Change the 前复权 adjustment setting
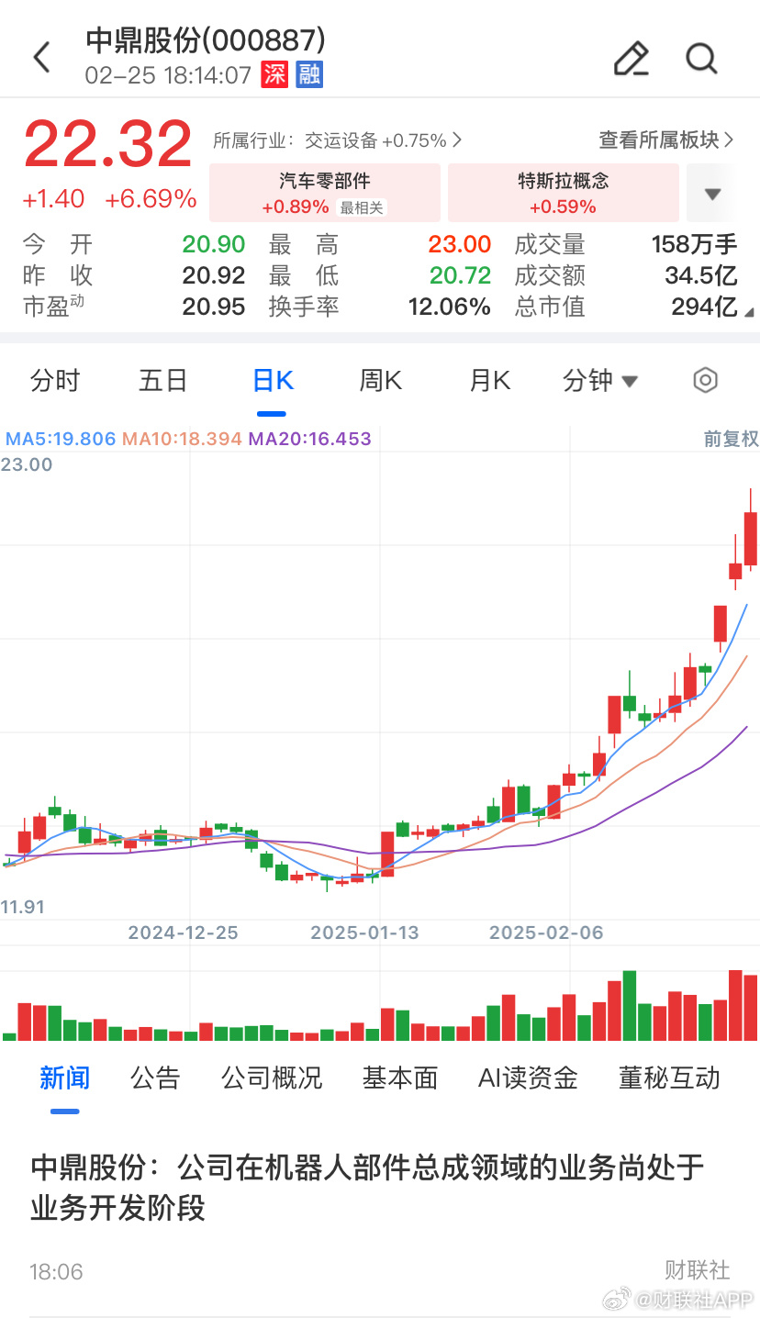760x1318 pixels. [x=731, y=439]
